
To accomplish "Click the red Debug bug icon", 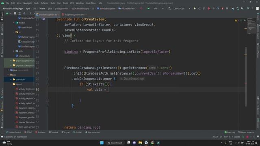I will (208, 9).
